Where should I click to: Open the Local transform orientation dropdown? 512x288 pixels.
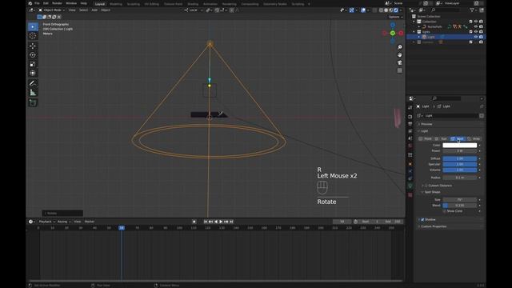(x=193, y=10)
